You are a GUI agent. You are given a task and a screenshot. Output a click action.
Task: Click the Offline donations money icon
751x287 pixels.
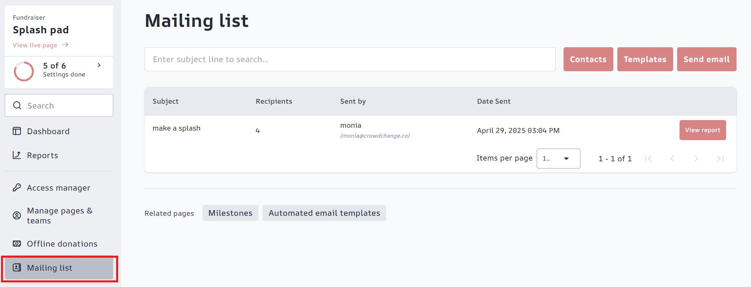click(17, 244)
